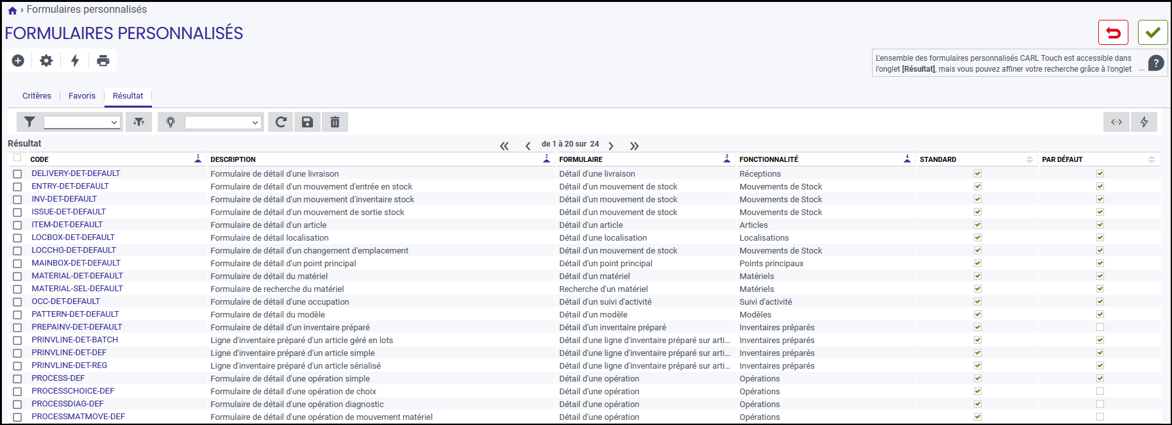Screen dimensions: 1172x425
Task: Open the settings gear icon
Action: [x=46, y=60]
